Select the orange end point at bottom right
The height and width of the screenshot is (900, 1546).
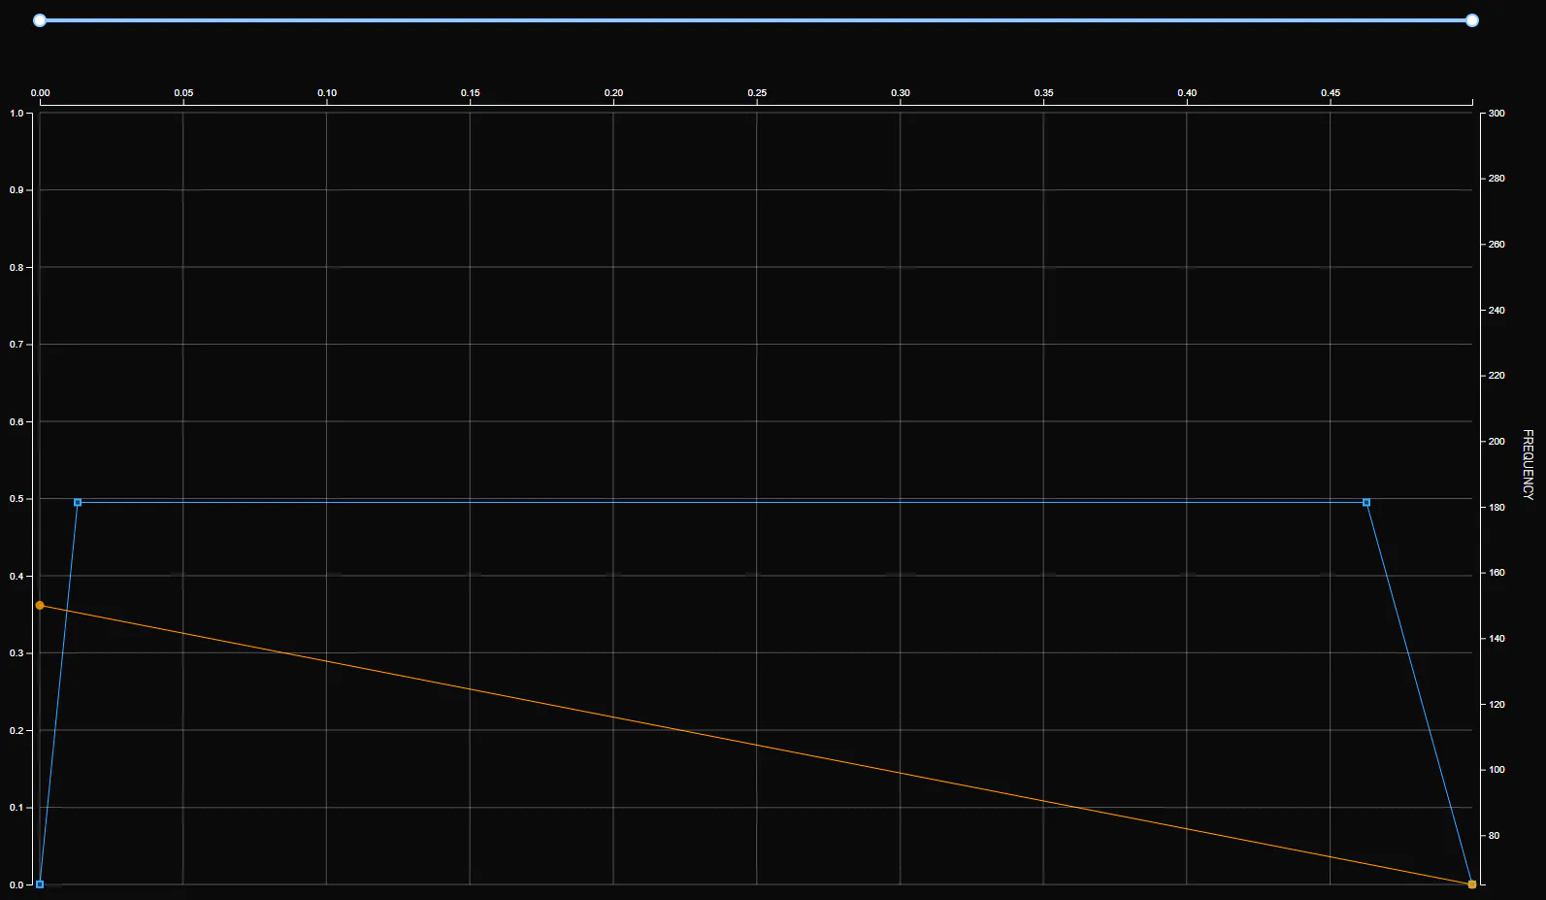[1472, 884]
